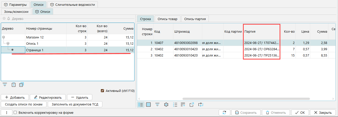Viewport: 338px width, 117px height.
Task: Collapse the Опись 1 tree node
Action: point(8,44)
